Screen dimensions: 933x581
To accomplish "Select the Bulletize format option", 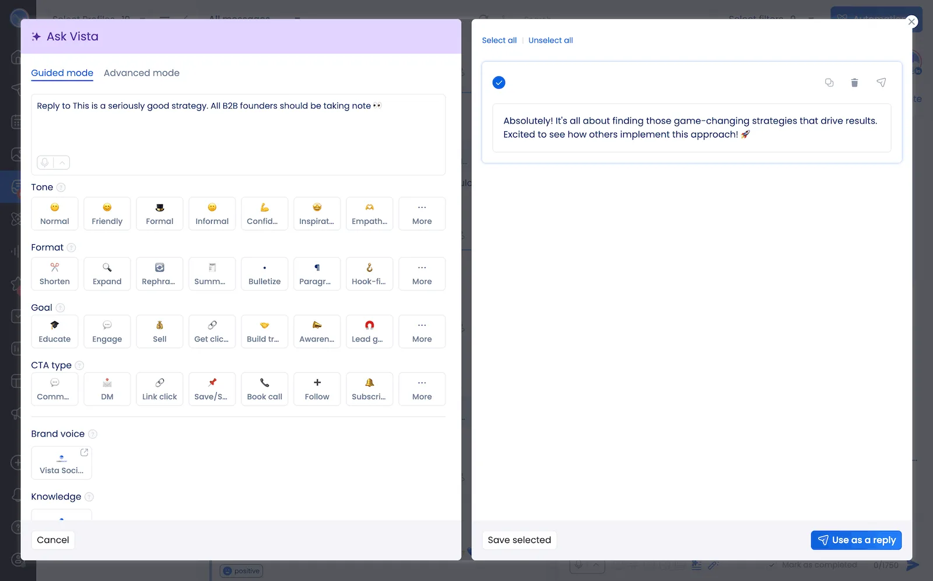I will click(x=264, y=274).
